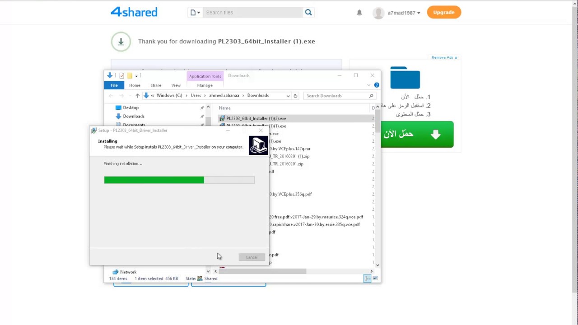
Task: Click the file list horizontal scrollbar thumb
Action: [x=262, y=271]
